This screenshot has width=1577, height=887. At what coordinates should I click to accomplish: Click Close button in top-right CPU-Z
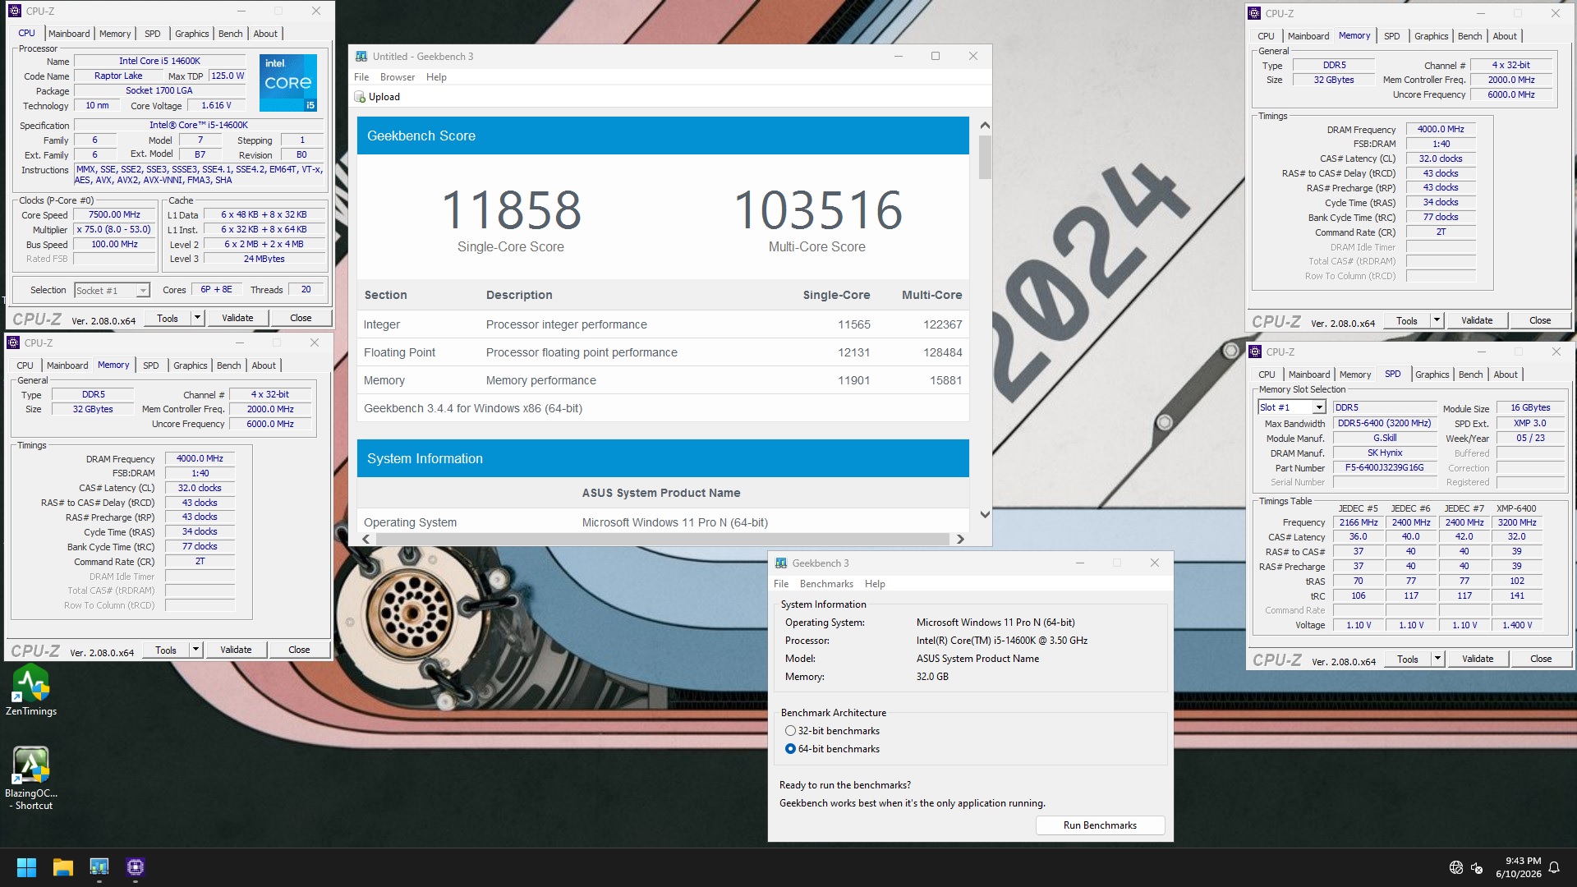point(1540,320)
